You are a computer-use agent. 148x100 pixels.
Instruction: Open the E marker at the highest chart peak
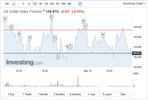pyautogui.click(x=51, y=16)
